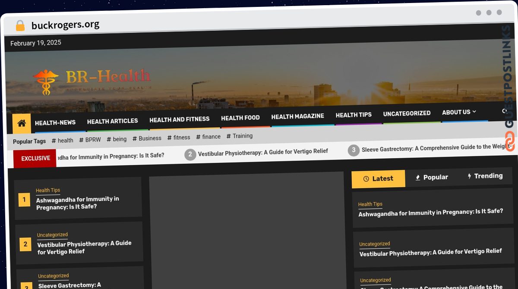Go to Health Articles section

[x=113, y=121]
